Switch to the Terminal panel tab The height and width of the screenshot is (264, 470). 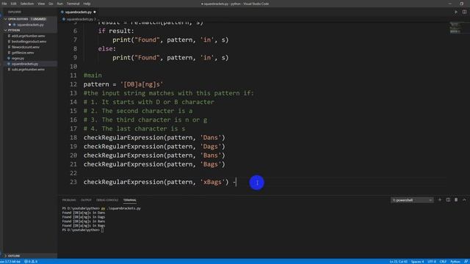[130, 200]
